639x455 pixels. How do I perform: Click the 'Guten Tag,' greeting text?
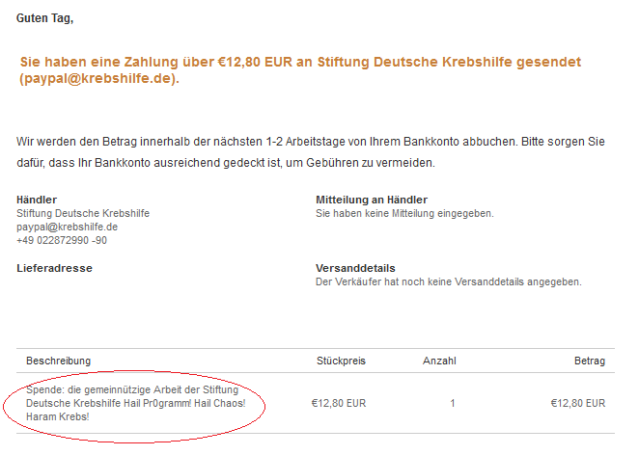click(44, 18)
